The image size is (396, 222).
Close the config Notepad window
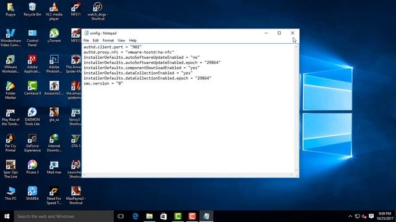pyautogui.click(x=293, y=33)
